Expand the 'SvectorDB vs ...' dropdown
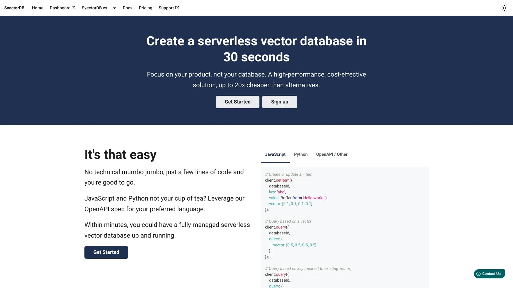513x288 pixels. [97, 8]
